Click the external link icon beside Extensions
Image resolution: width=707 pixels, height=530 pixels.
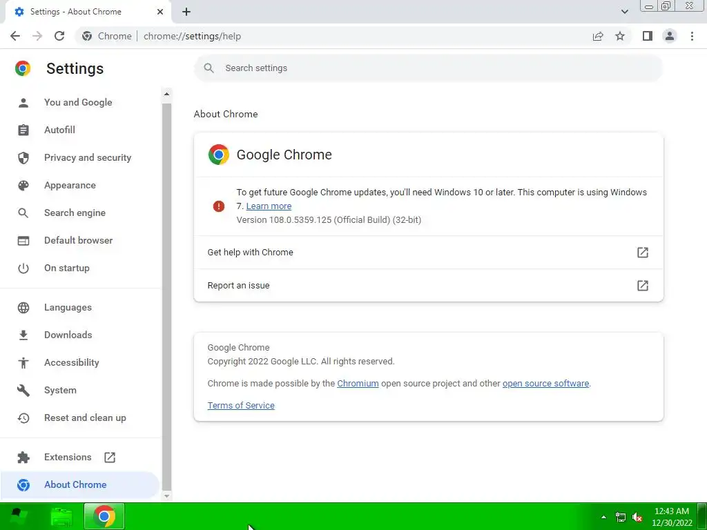pos(110,458)
